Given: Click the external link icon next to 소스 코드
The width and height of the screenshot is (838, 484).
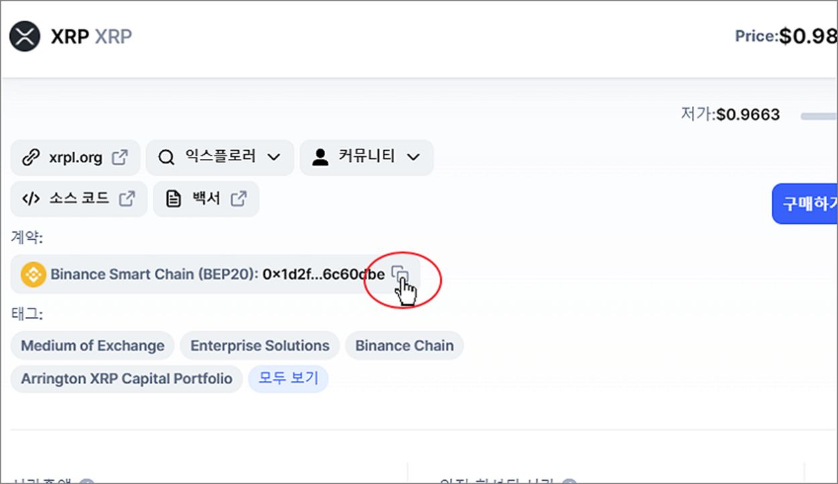Looking at the screenshot, I should [x=127, y=199].
